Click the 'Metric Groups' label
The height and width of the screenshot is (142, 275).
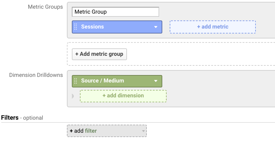tap(45, 7)
